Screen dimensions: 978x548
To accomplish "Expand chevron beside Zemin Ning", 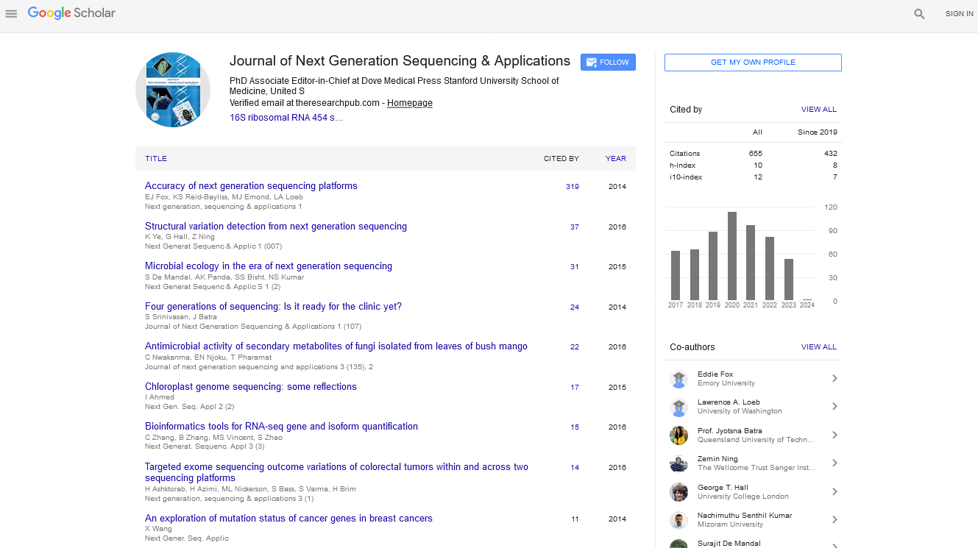I will (835, 463).
